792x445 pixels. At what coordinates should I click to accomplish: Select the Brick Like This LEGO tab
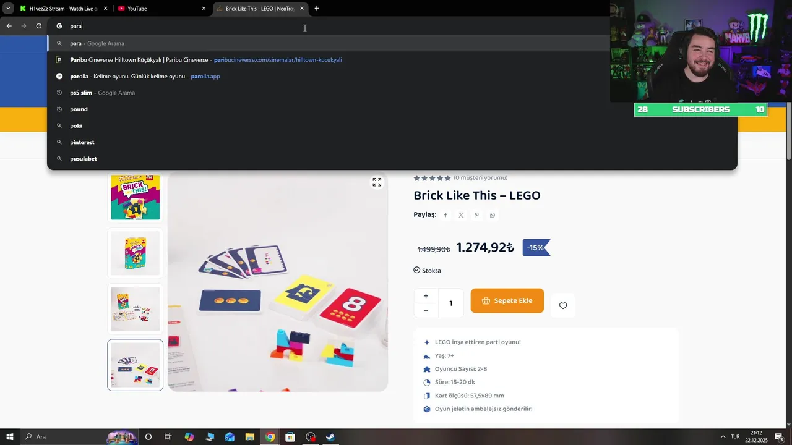(x=259, y=9)
